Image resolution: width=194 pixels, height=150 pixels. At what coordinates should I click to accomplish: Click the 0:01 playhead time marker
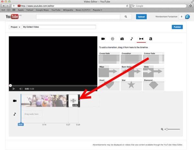click(21, 125)
